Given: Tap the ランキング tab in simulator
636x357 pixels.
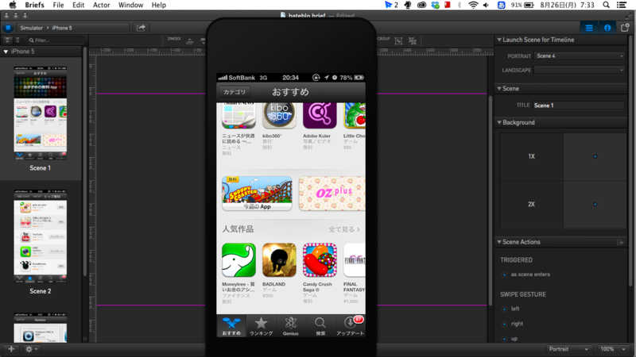Looking at the screenshot, I should [261, 326].
